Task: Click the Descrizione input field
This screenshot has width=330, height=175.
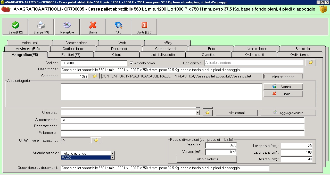Action: point(182,70)
